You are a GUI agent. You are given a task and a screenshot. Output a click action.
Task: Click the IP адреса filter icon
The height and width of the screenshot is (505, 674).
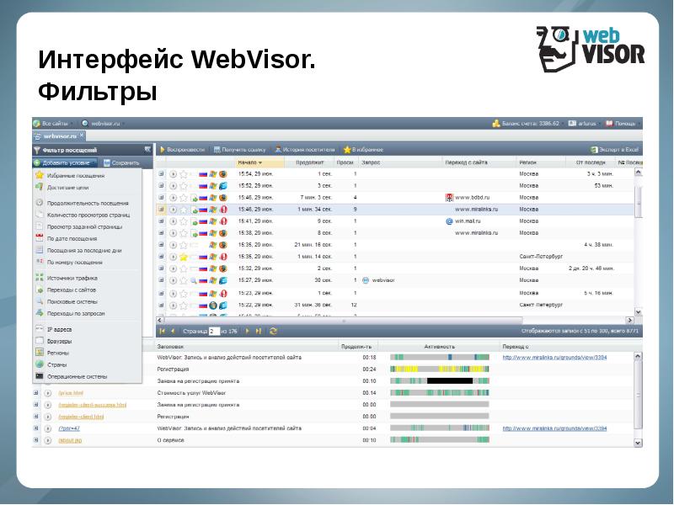coord(40,328)
